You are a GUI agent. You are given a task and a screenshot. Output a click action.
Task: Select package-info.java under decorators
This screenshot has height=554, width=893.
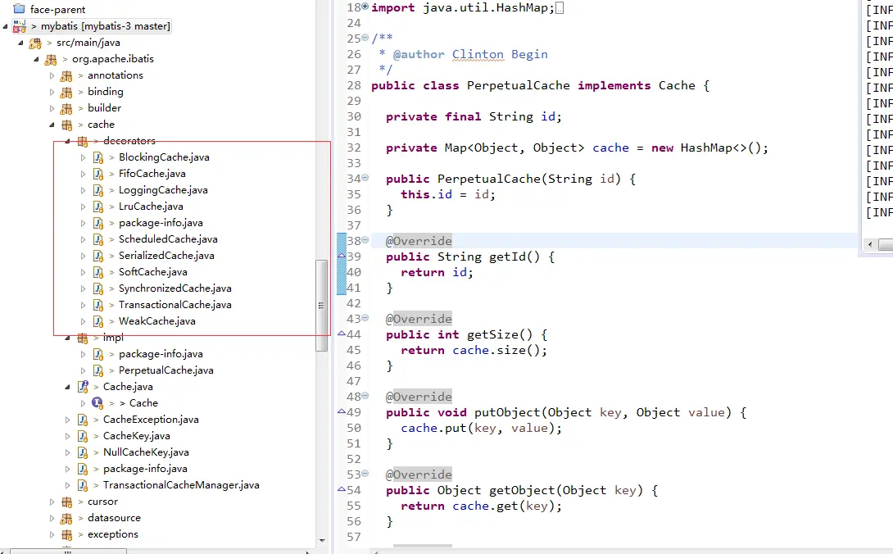pyautogui.click(x=161, y=223)
